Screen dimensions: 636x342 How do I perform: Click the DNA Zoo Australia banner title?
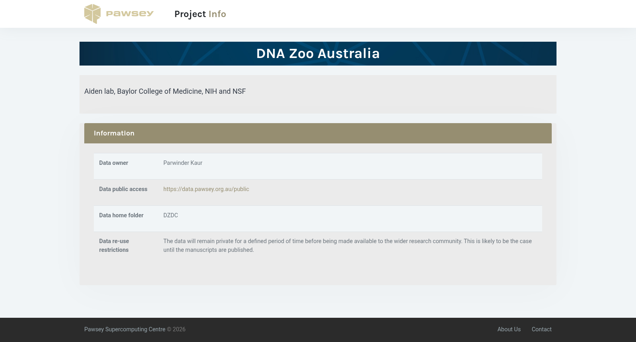point(318,54)
